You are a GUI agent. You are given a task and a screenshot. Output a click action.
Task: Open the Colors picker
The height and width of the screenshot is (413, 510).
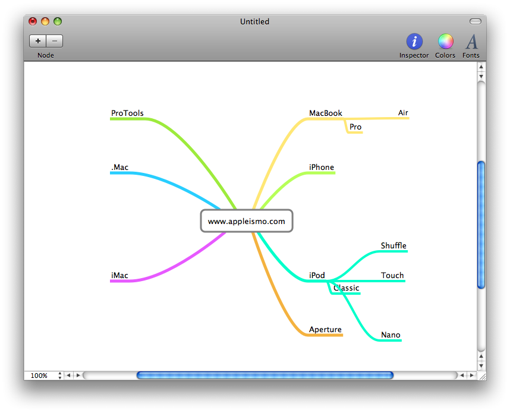445,46
